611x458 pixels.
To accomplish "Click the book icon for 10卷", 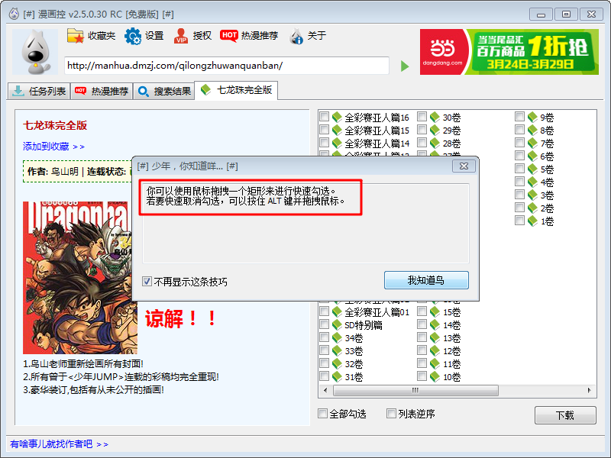I will point(435,376).
